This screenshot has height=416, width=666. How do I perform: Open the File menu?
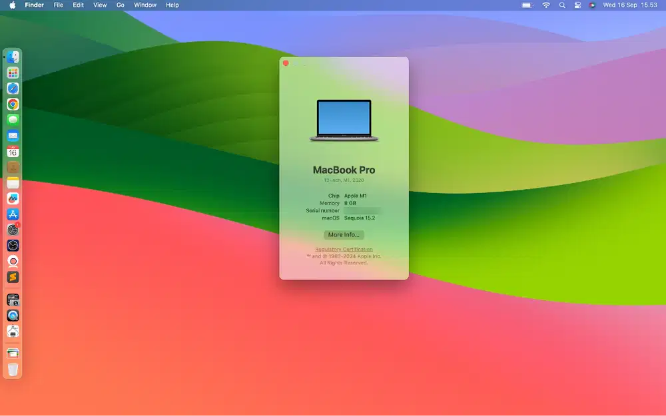pos(58,5)
